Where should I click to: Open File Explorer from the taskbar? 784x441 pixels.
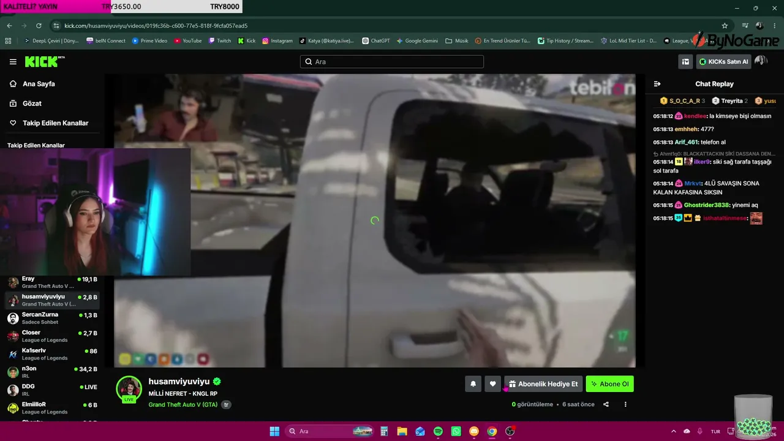click(x=402, y=431)
